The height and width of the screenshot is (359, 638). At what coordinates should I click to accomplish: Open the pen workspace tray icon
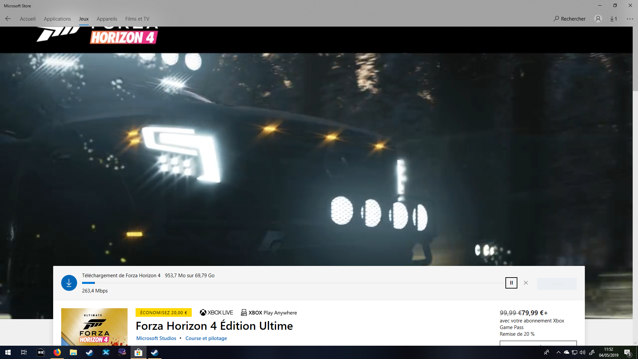[592, 352]
